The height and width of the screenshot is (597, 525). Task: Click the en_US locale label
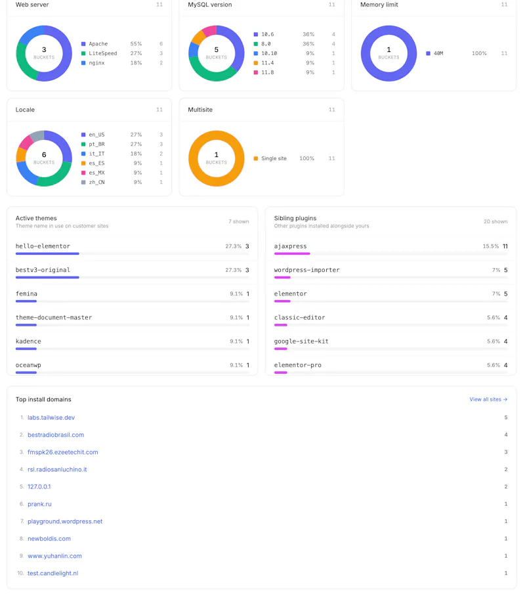tap(96, 135)
